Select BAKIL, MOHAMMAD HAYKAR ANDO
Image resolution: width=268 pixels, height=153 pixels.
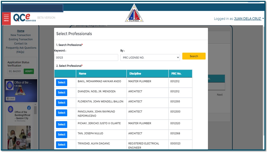(x=61, y=83)
